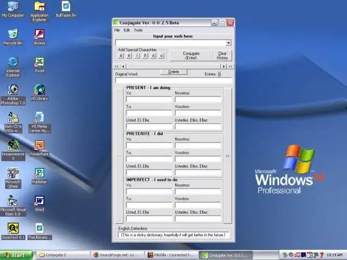Click the Original Word text field
Viewport: 347px width, 260px height.
(173, 81)
